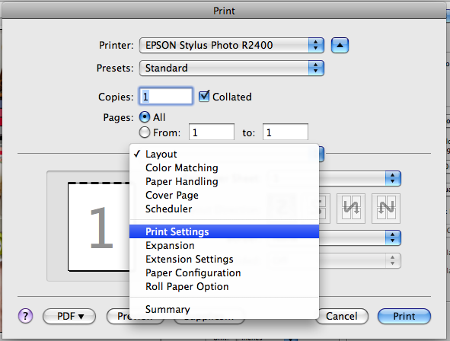Image resolution: width=450 pixels, height=341 pixels.
Task: Select the inverted N layout direction icon
Action: (x=351, y=209)
